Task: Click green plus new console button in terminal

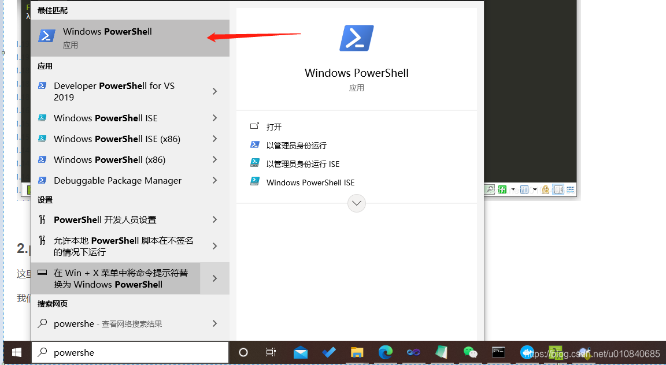Action: (x=502, y=189)
